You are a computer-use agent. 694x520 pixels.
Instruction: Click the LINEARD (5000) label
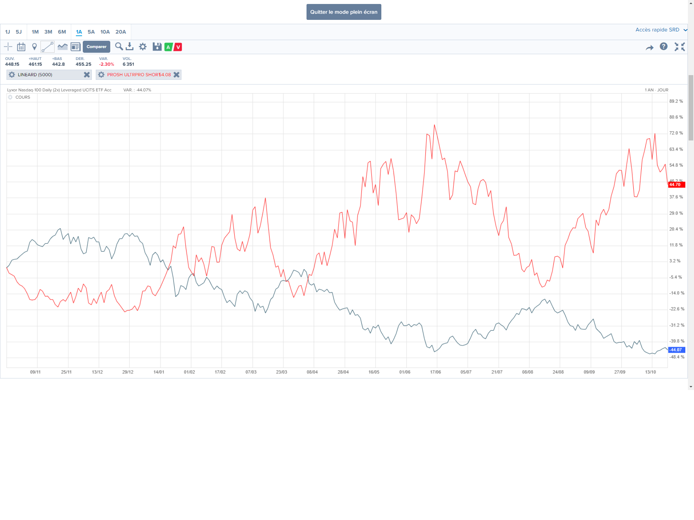click(35, 75)
